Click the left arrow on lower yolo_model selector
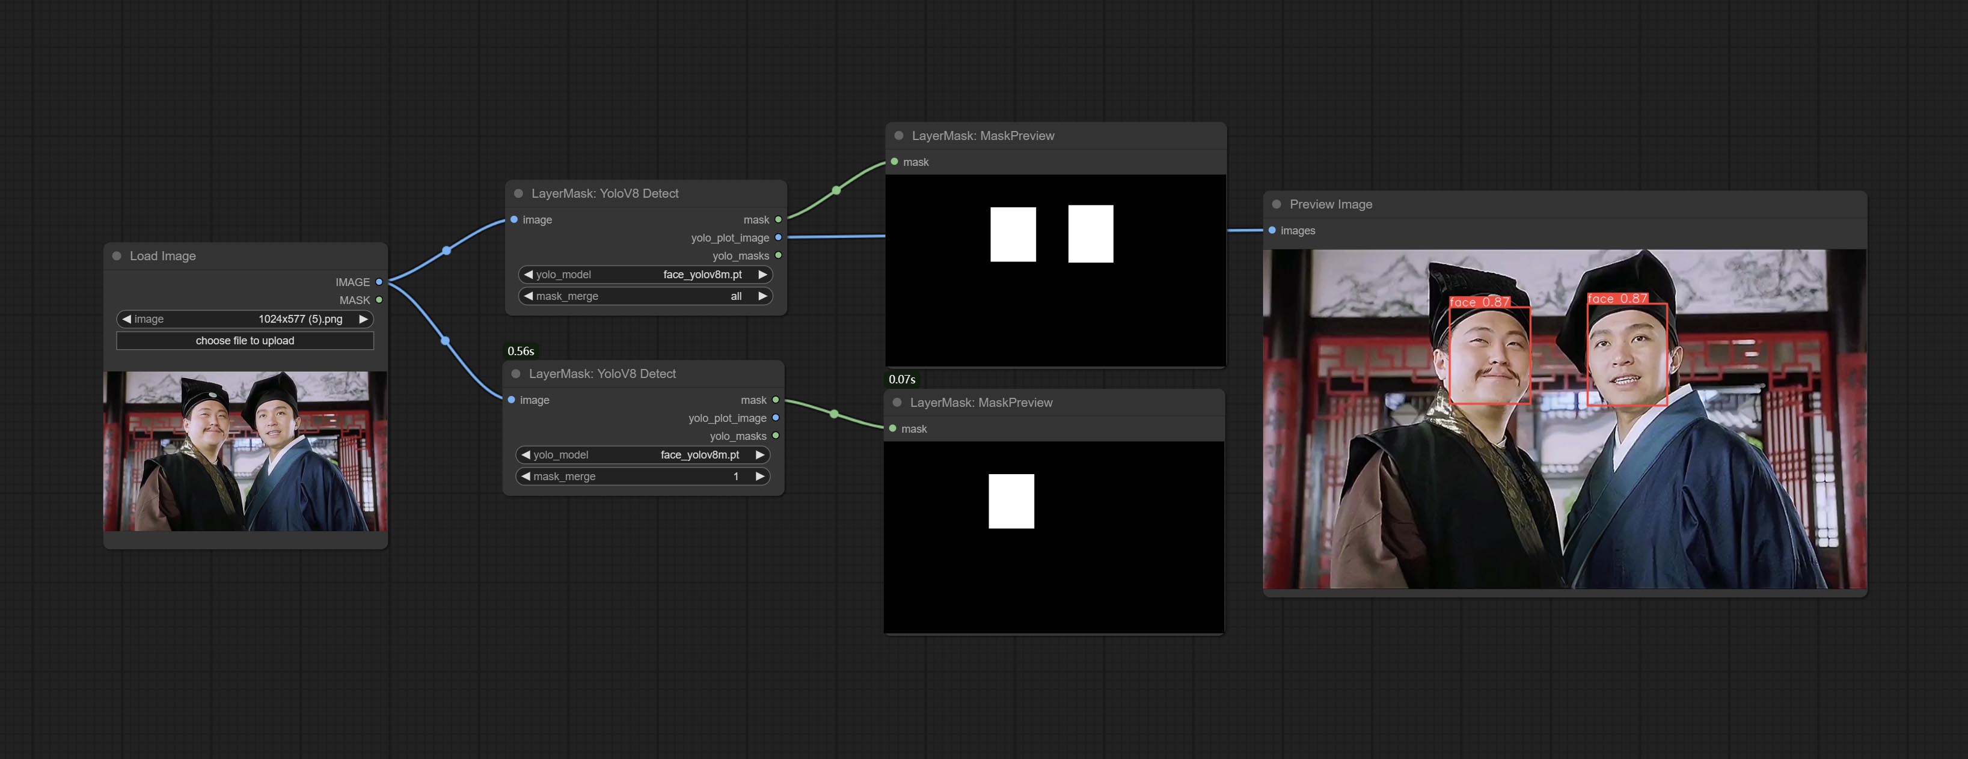This screenshot has height=759, width=1968. [x=525, y=454]
